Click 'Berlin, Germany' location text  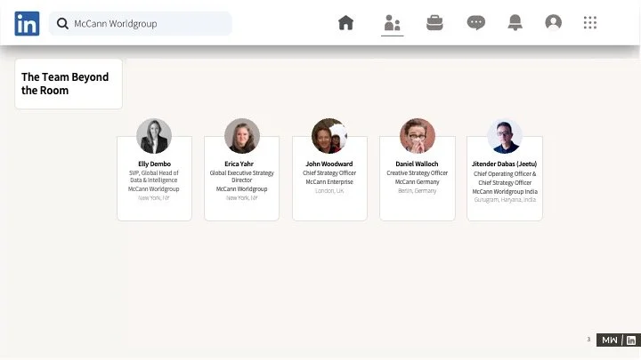click(418, 190)
